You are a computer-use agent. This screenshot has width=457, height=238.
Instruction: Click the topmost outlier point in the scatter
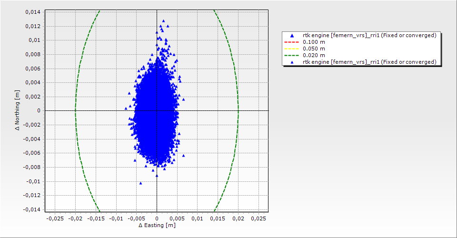163,21
